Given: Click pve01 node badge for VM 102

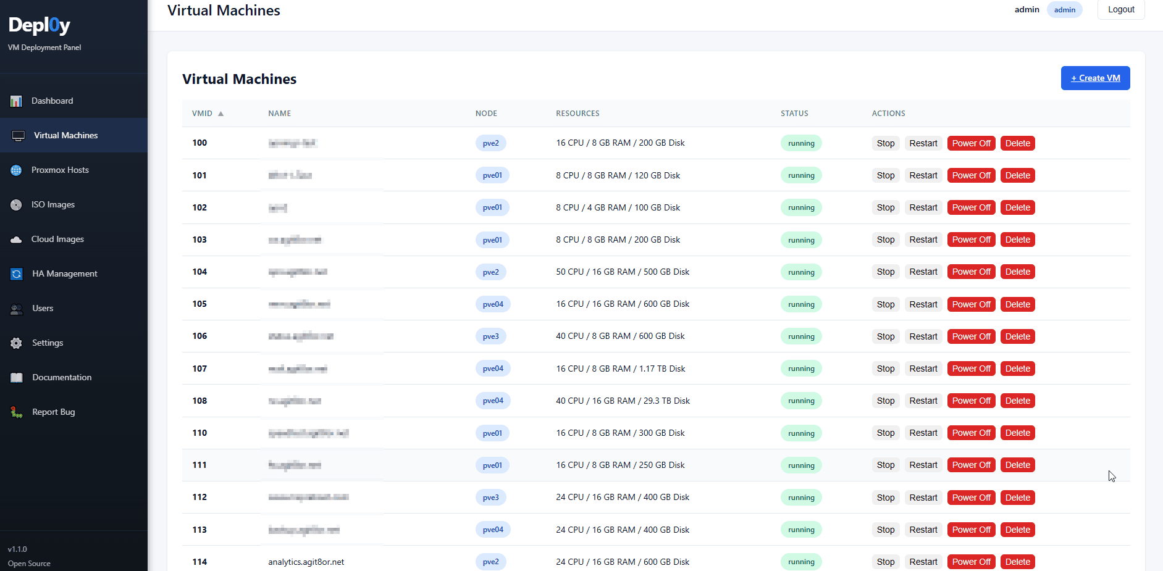Looking at the screenshot, I should pos(492,207).
